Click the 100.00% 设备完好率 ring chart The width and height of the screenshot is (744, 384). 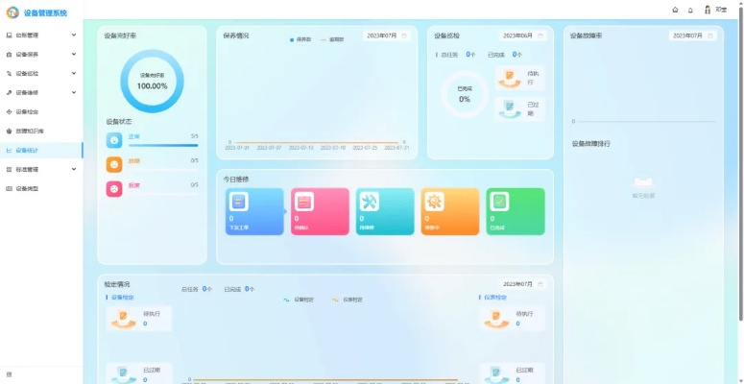[x=152, y=82]
